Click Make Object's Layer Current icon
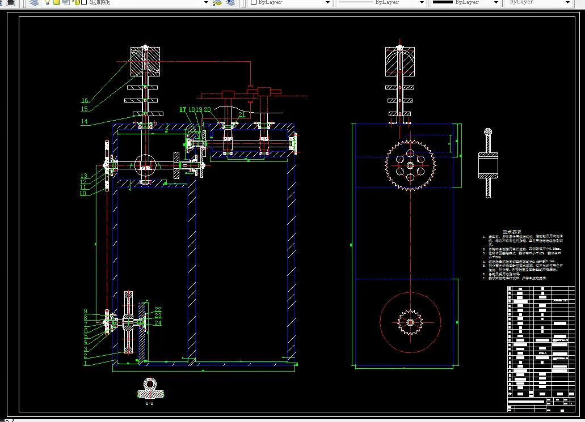 coord(217,2)
